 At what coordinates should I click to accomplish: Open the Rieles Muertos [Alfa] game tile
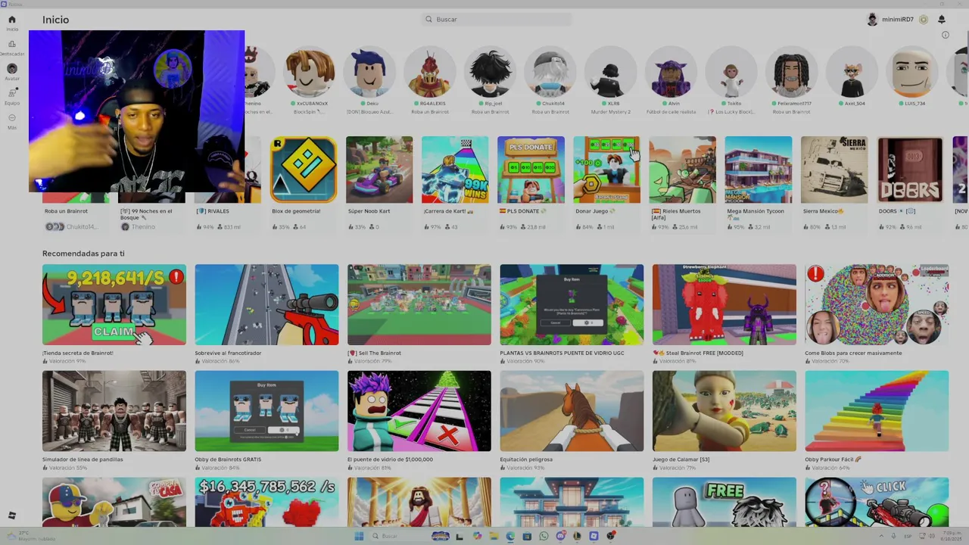(x=682, y=170)
